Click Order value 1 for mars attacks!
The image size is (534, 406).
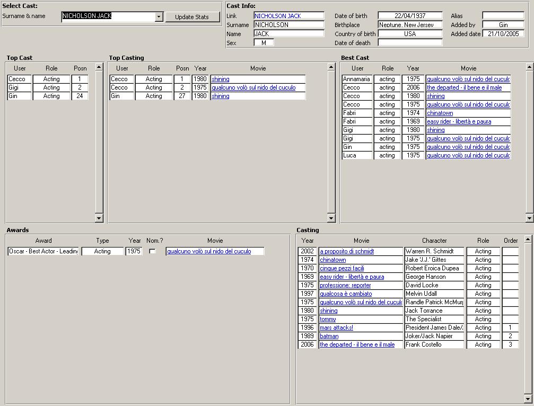pos(510,328)
